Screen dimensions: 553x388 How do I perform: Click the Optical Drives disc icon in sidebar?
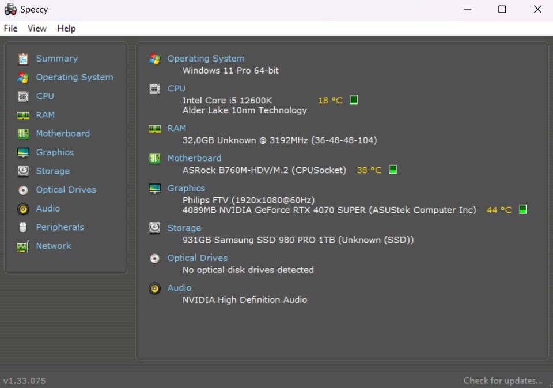pos(23,190)
